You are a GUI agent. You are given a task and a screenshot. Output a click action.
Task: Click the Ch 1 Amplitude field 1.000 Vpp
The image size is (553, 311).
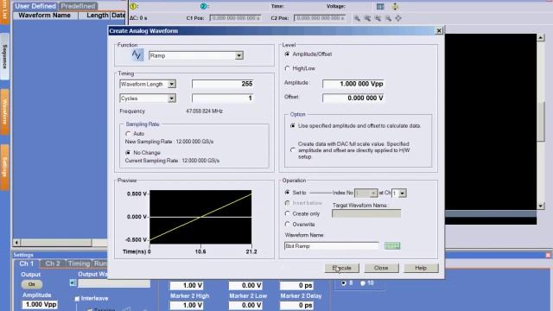[x=41, y=304]
